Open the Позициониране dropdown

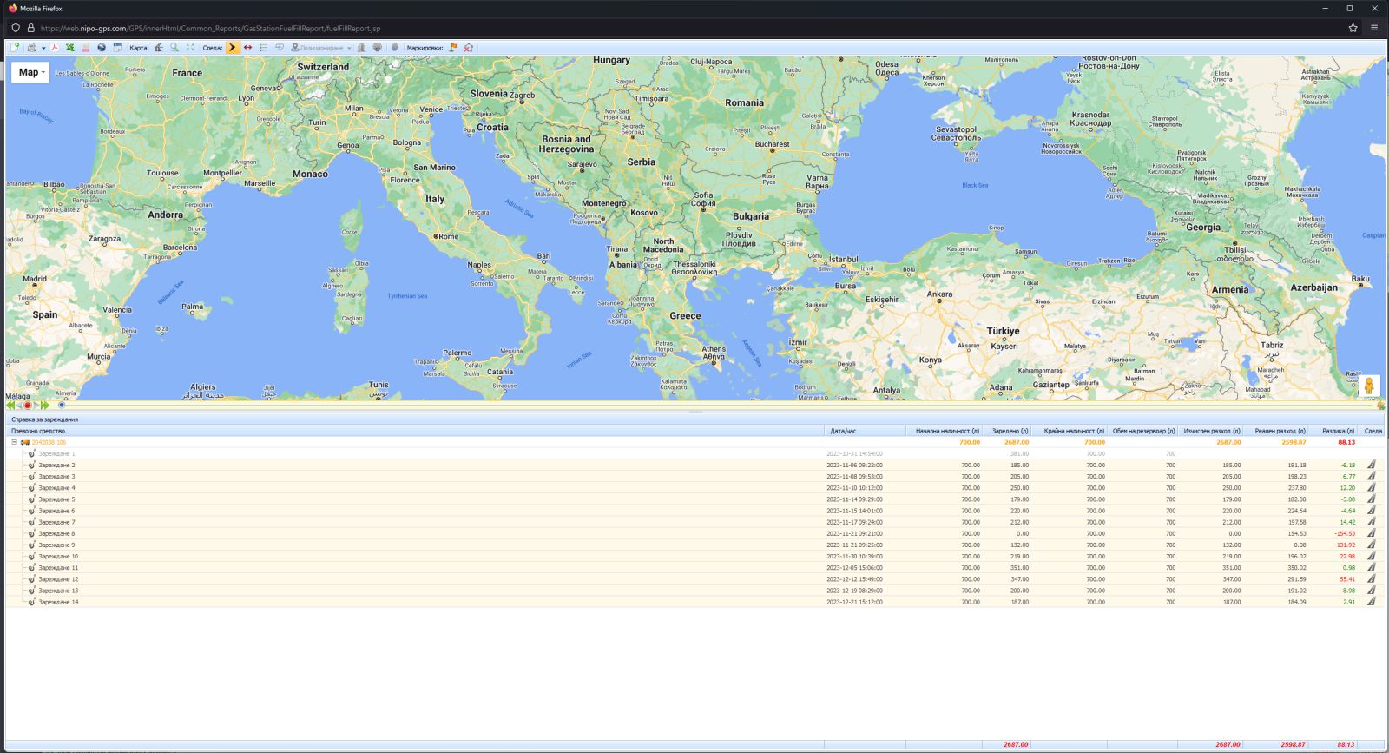click(x=321, y=48)
